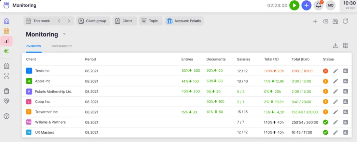
Task: Save the current filter set
Action: tap(335, 21)
